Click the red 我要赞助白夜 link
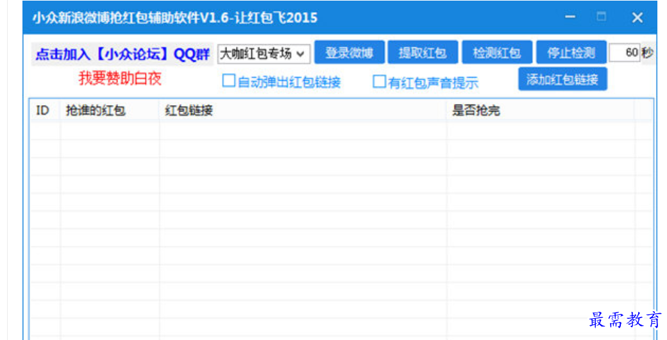Image resolution: width=667 pixels, height=340 pixels. pyautogui.click(x=120, y=78)
